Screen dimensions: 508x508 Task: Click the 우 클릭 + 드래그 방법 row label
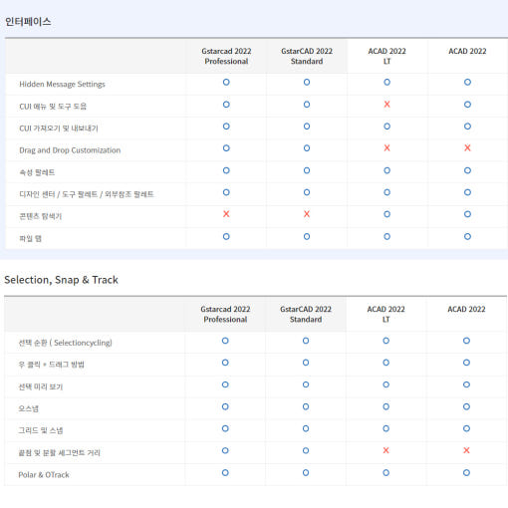(51, 365)
